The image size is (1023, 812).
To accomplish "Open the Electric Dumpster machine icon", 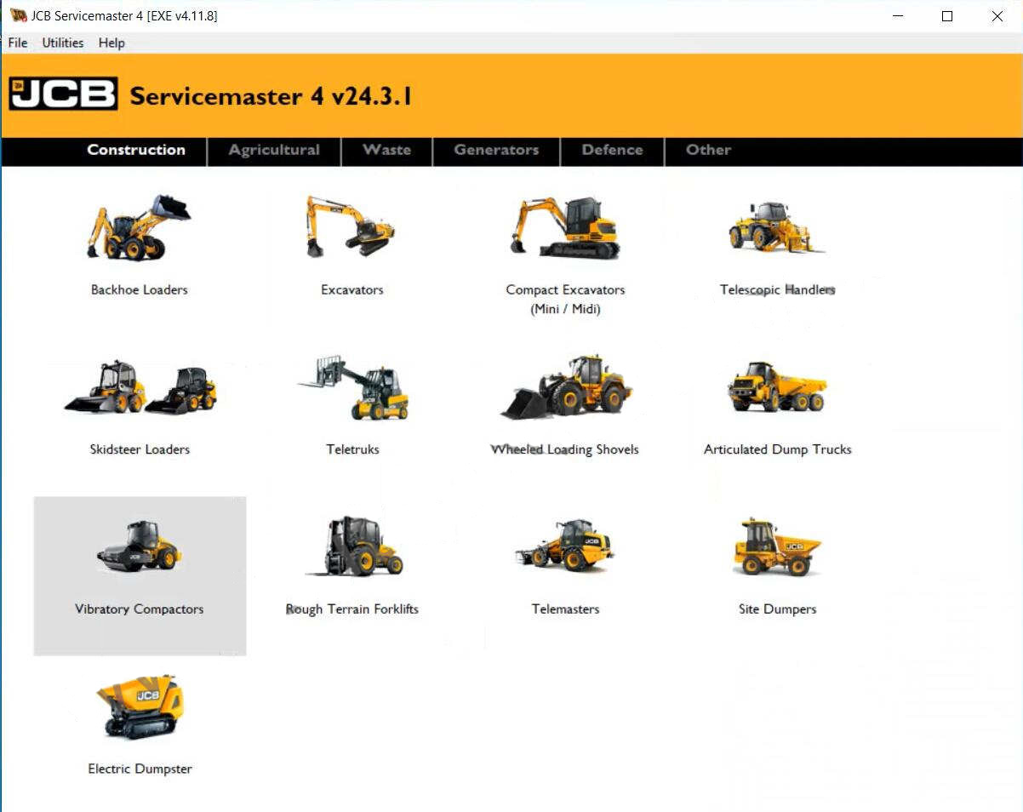I will pos(140,706).
